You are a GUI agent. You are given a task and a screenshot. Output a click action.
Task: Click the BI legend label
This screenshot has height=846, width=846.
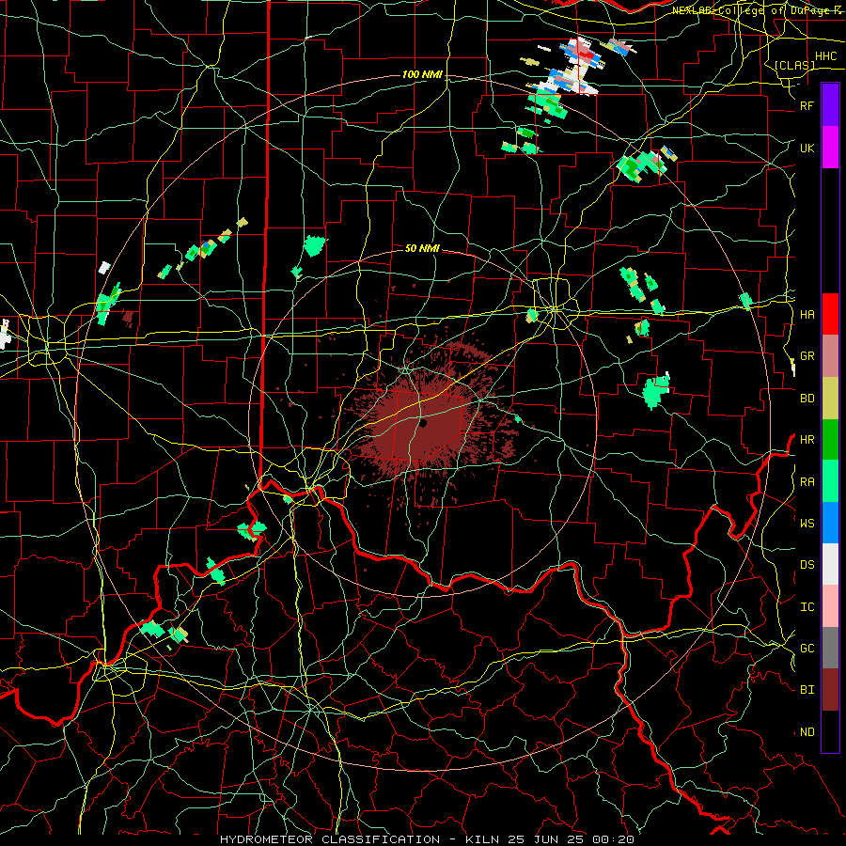click(x=807, y=690)
